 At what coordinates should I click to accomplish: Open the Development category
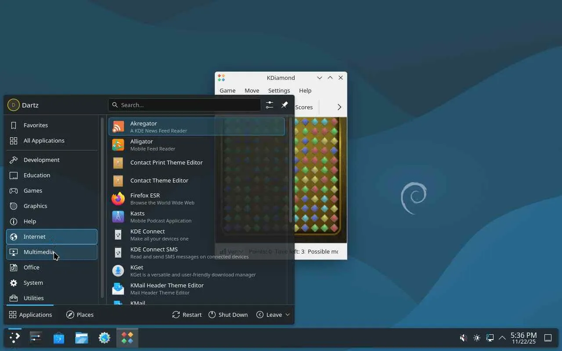52,160
